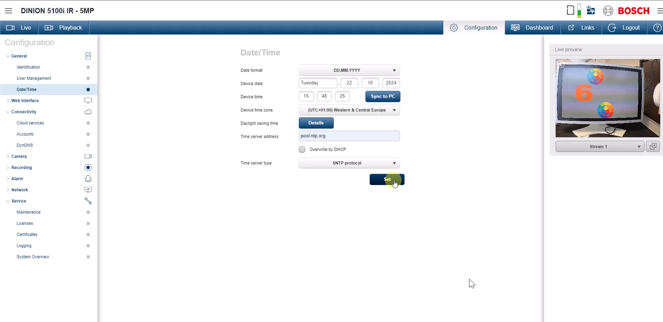Expand the Recording tree section

tap(8, 168)
